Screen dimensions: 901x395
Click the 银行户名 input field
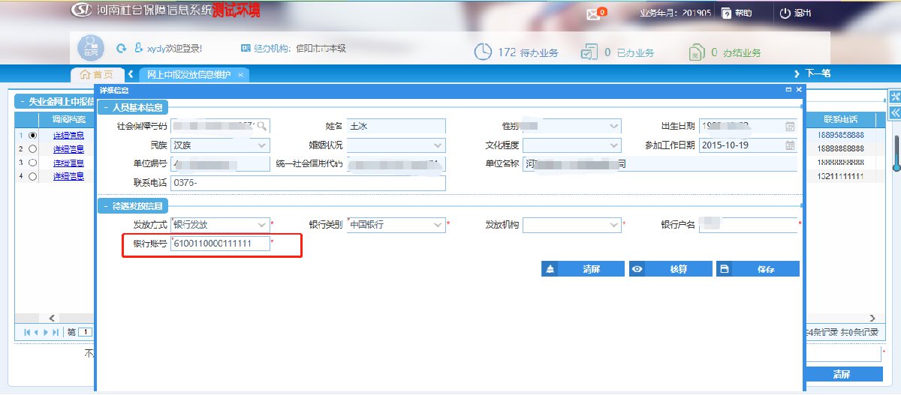[x=748, y=224]
